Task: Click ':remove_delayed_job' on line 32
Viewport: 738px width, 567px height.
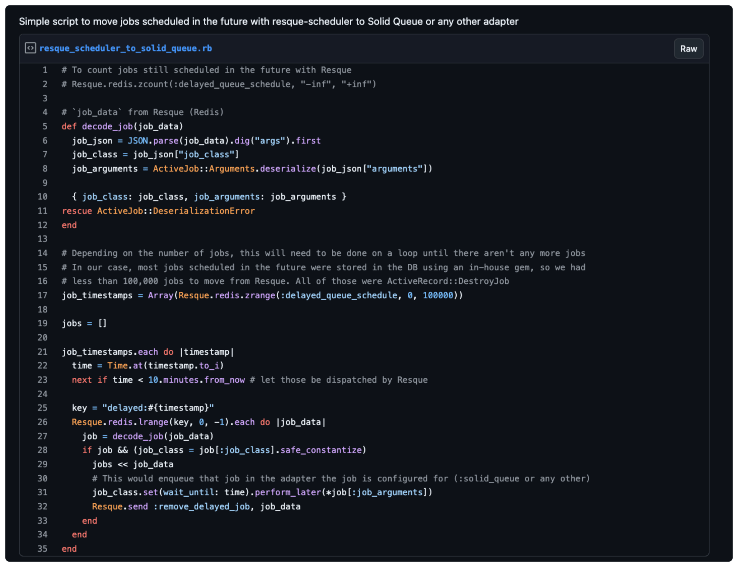Action: (201, 507)
